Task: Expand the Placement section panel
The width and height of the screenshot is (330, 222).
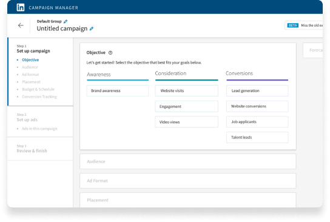Action: point(187,200)
